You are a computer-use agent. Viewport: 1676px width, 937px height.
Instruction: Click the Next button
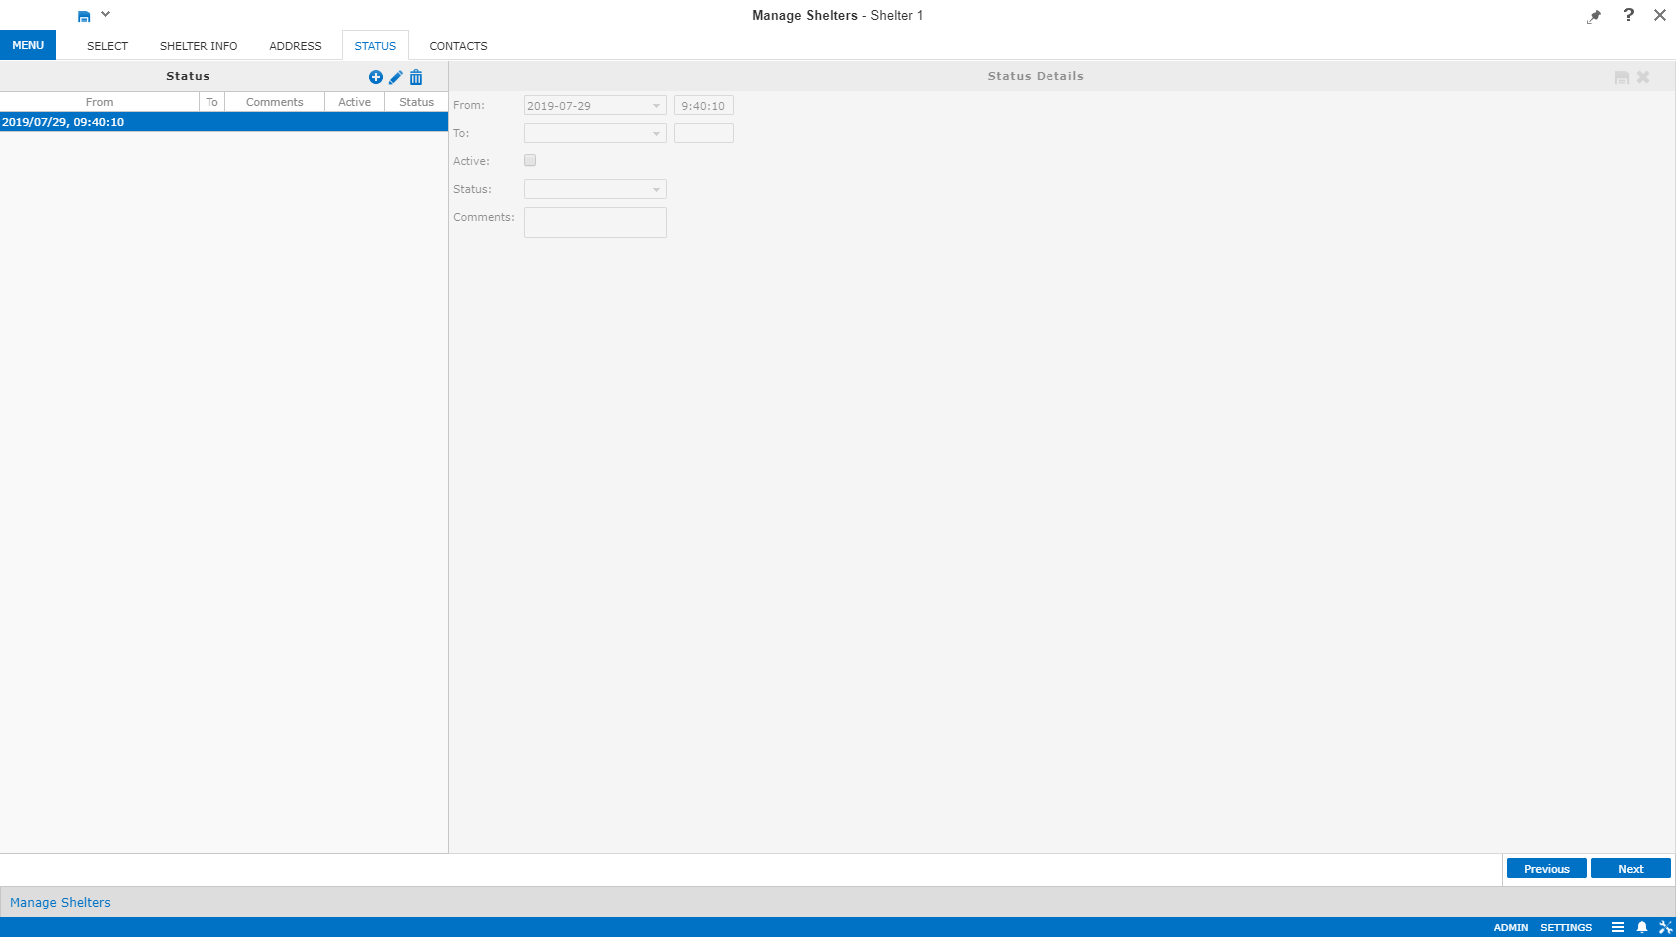coord(1630,868)
